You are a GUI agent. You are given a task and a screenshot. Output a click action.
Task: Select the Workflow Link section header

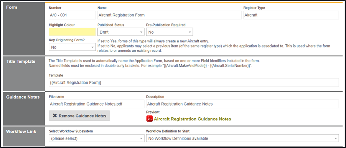21,132
